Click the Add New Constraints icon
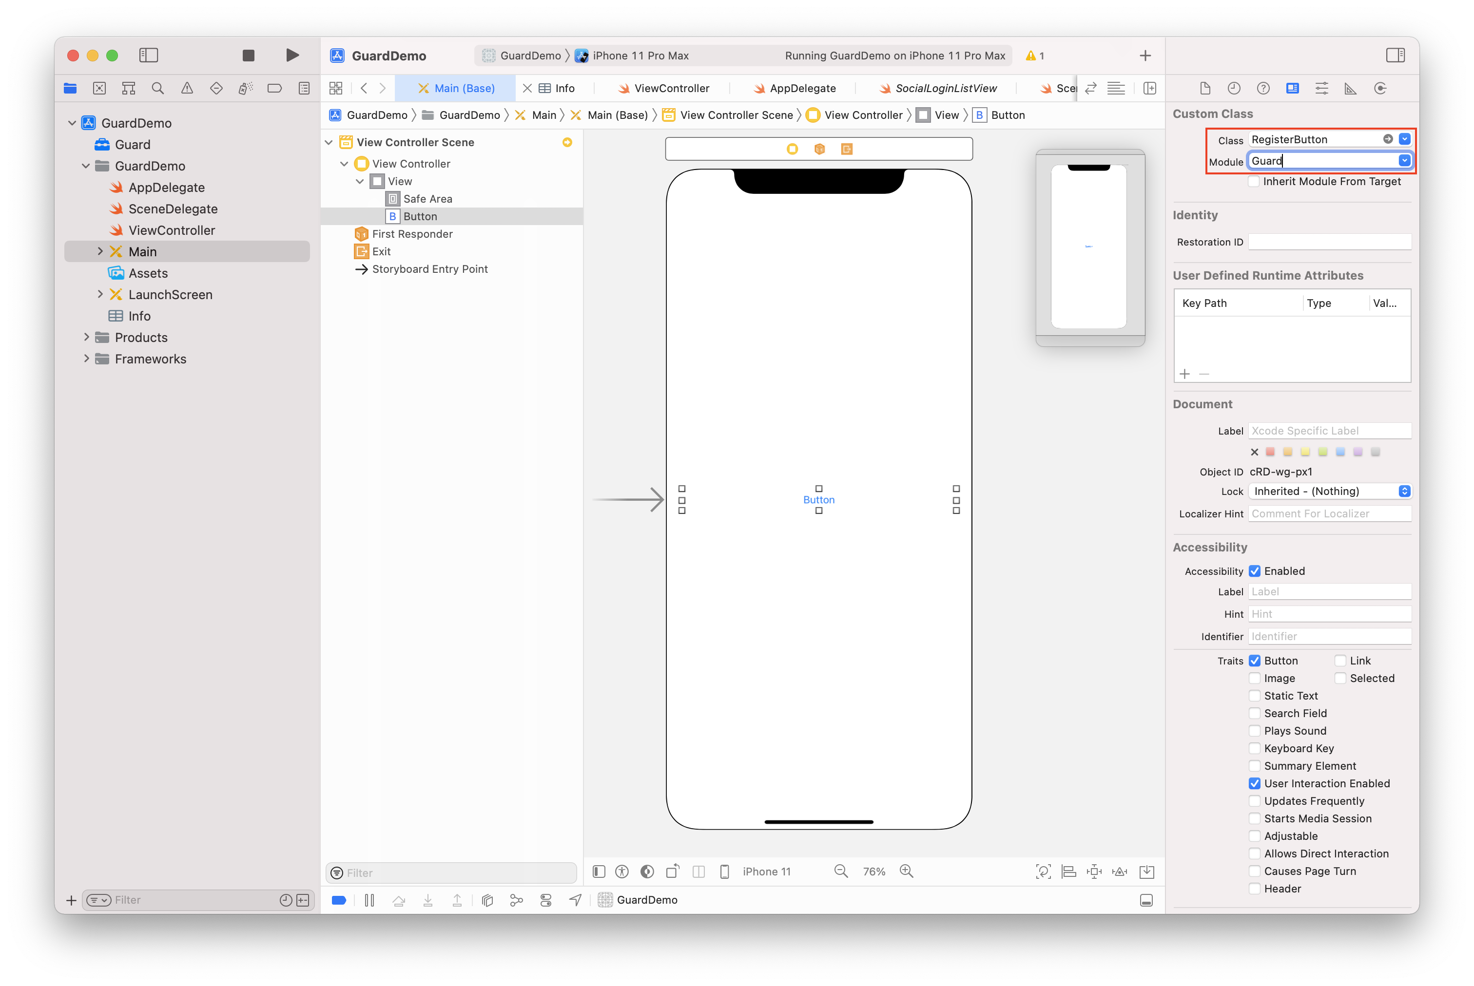This screenshot has width=1474, height=986. 1094,871
